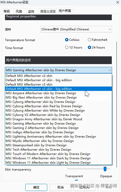Select MSI Dragon Army skin by Derek Wood
121x192 pixels.
tap(58, 119)
